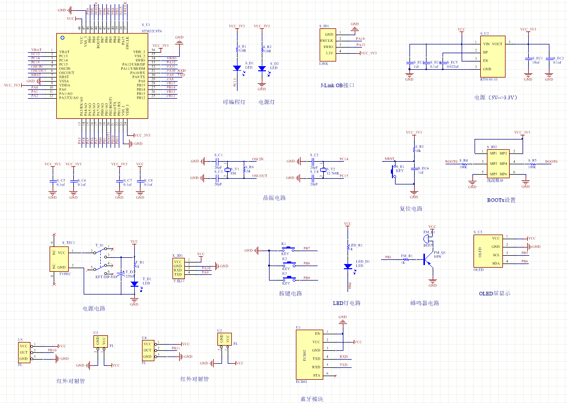Select the FM_B1 buzzer symbol

coord(428,239)
